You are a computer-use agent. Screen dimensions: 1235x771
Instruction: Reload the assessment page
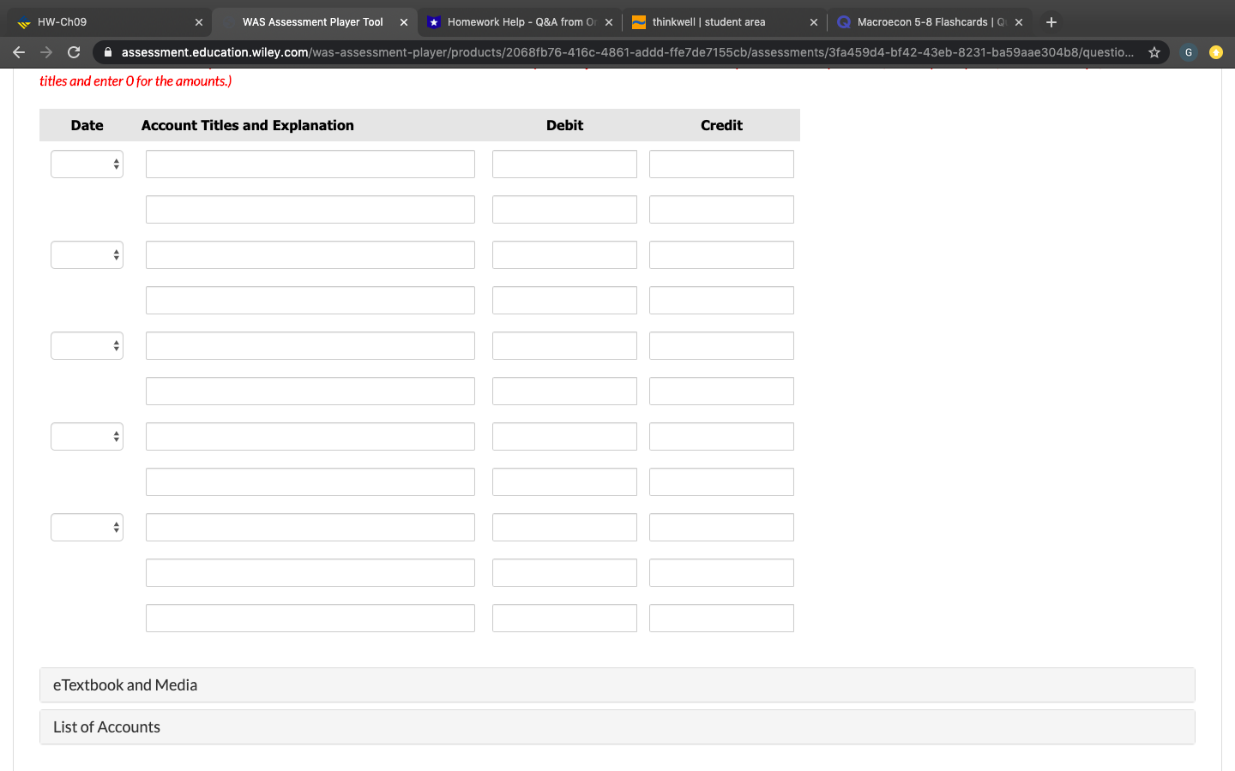[74, 51]
